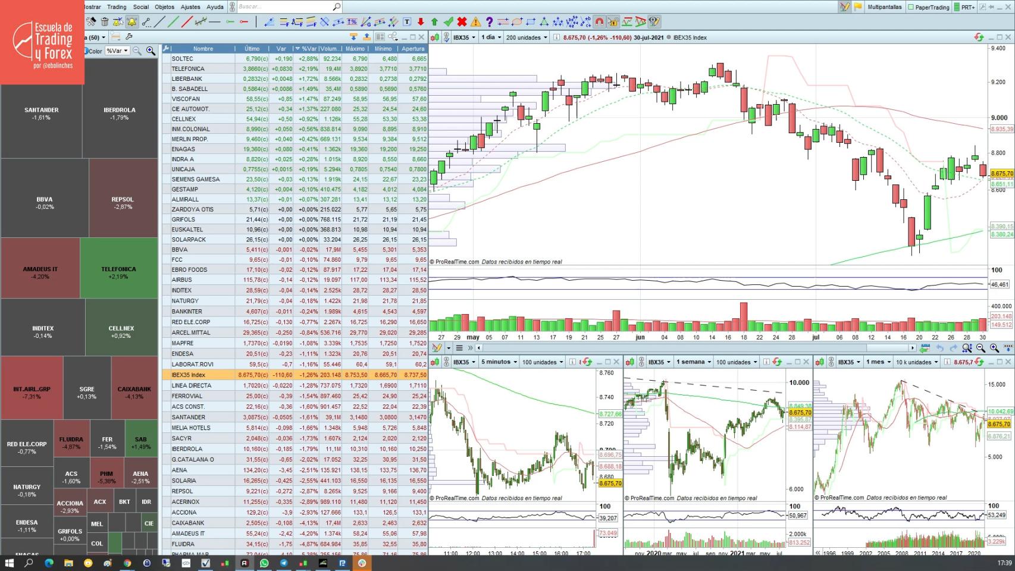Image resolution: width=1015 pixels, height=571 pixels.
Task: Open the '5 minutos' timeframe dropdown
Action: click(499, 362)
